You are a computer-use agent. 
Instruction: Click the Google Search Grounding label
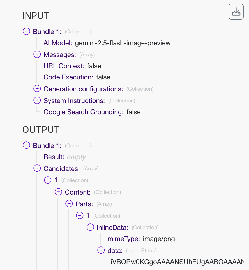(84, 112)
